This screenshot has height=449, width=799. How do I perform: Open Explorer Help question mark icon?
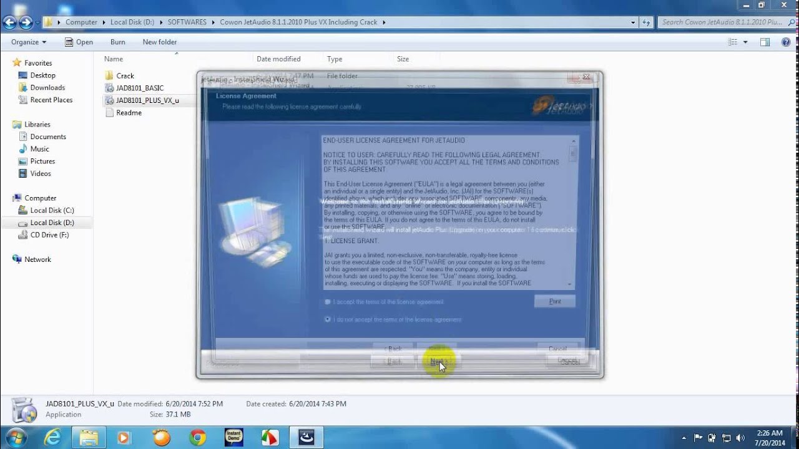pyautogui.click(x=786, y=42)
